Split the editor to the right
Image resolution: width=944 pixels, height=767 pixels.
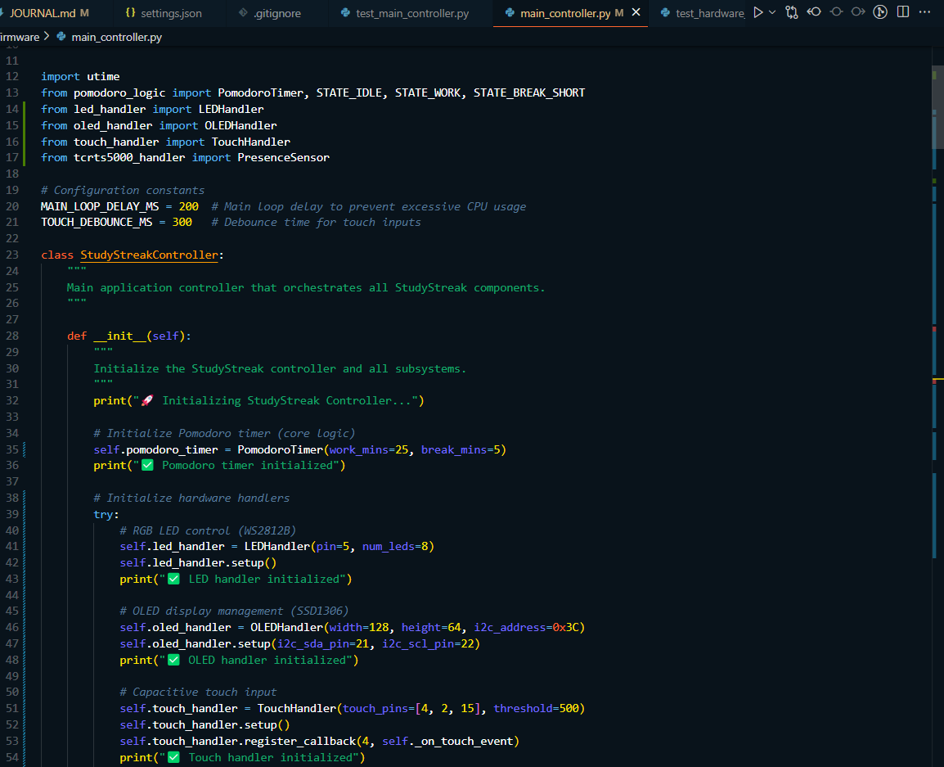902,12
